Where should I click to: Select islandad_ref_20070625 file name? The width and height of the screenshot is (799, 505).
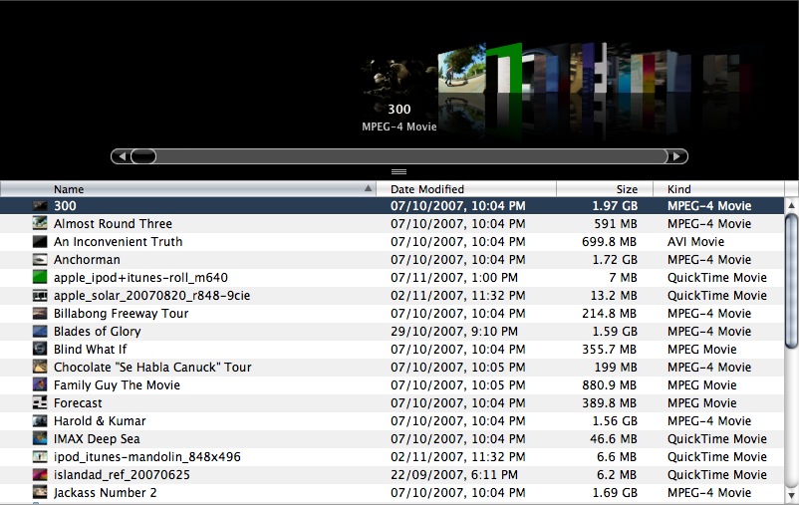pos(122,475)
